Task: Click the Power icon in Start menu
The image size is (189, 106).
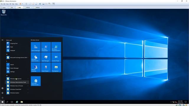Action: pyautogui.click(x=2, y=98)
